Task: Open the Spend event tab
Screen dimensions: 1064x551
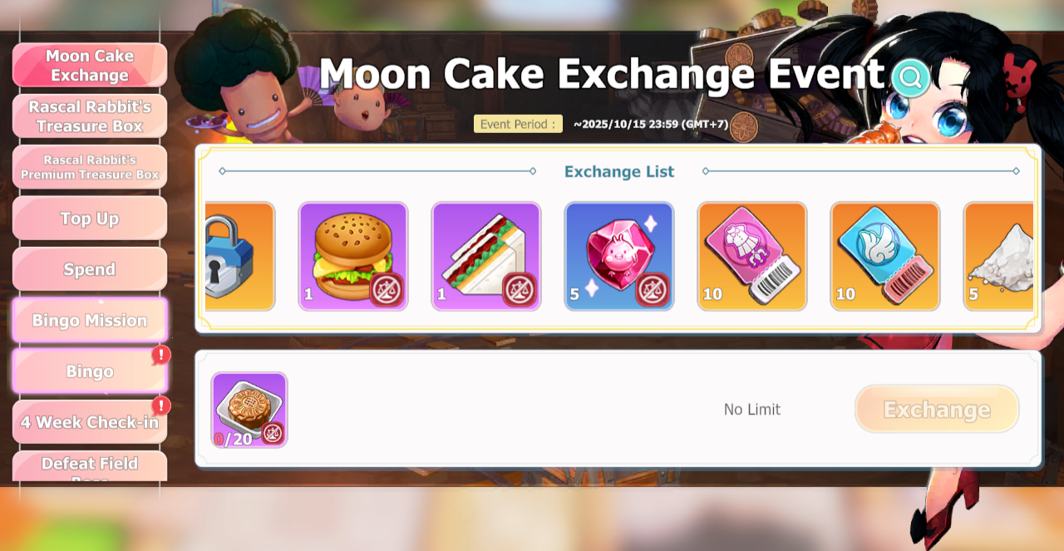Action: [x=90, y=269]
